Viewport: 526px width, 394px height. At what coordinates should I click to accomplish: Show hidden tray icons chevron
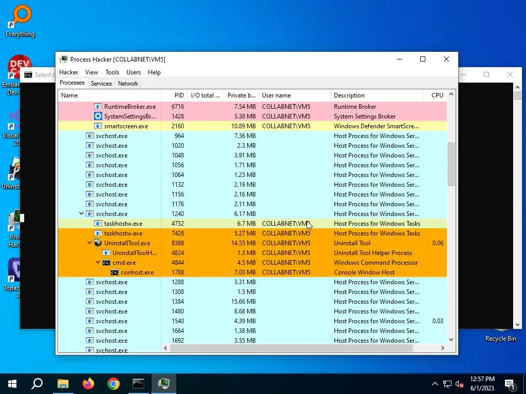tap(435, 384)
